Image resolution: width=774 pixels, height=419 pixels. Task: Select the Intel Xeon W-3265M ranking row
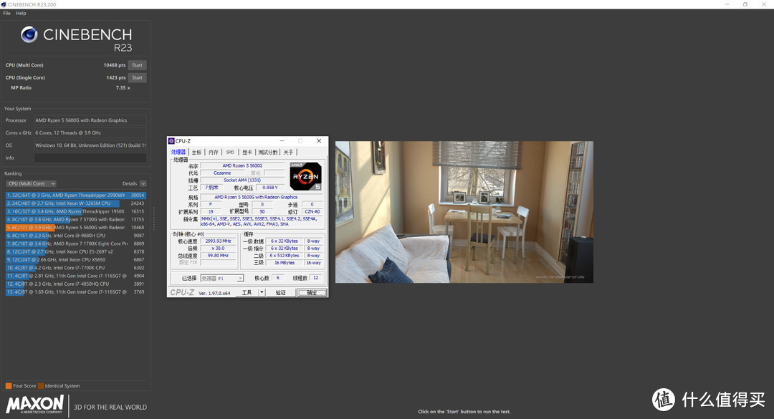pos(75,203)
